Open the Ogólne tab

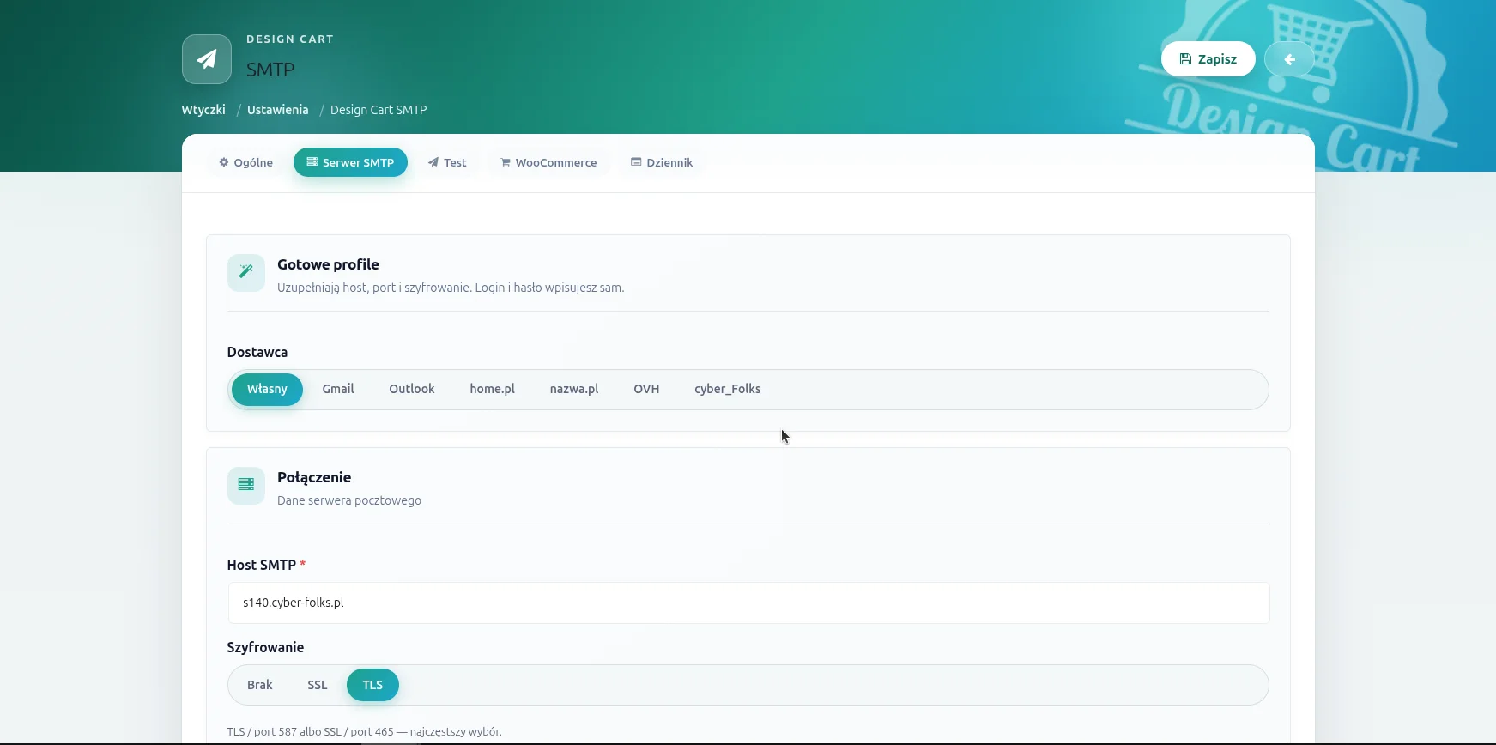point(246,162)
